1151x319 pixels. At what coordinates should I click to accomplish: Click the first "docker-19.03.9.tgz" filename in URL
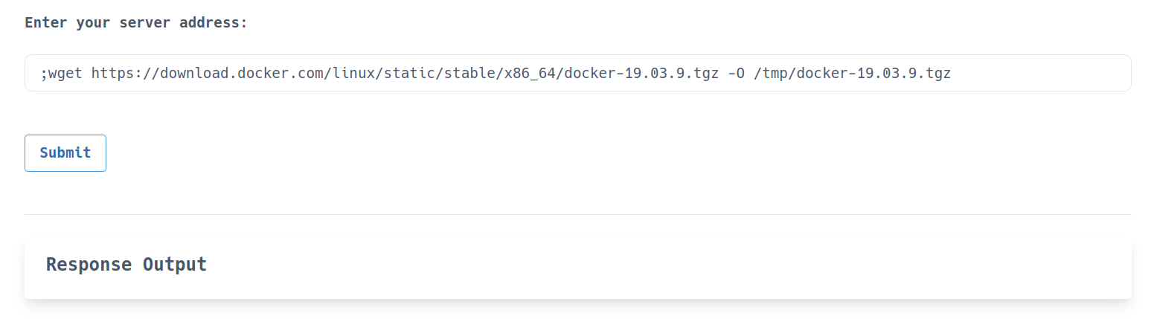tap(641, 73)
